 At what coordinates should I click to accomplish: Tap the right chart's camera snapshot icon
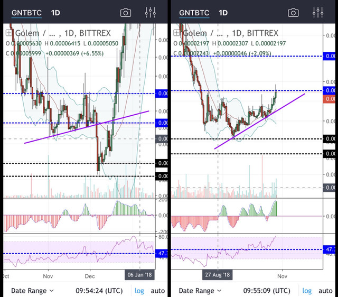pos(293,13)
